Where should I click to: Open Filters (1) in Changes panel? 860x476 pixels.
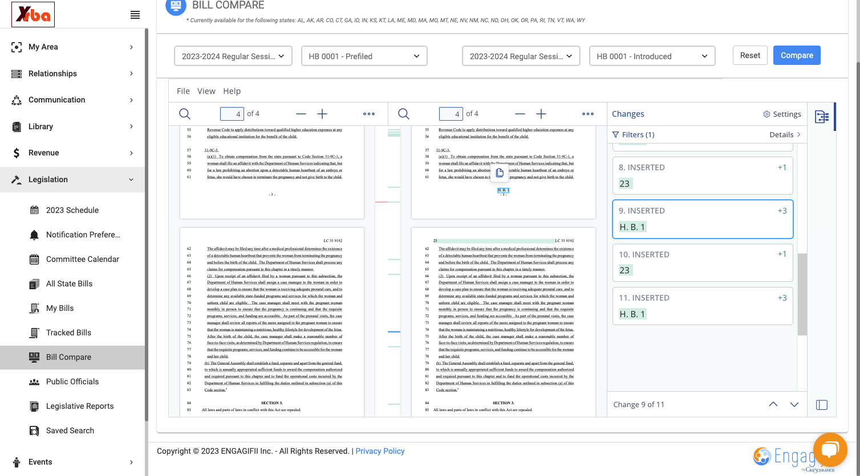(633, 134)
